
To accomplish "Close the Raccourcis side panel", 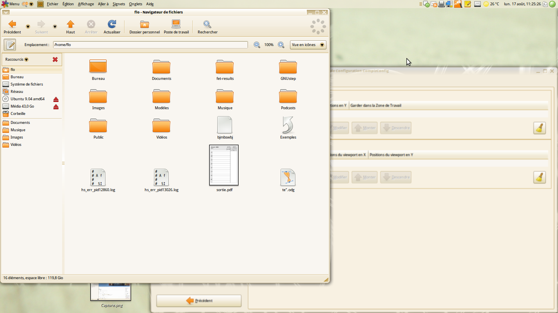I will click(x=55, y=60).
